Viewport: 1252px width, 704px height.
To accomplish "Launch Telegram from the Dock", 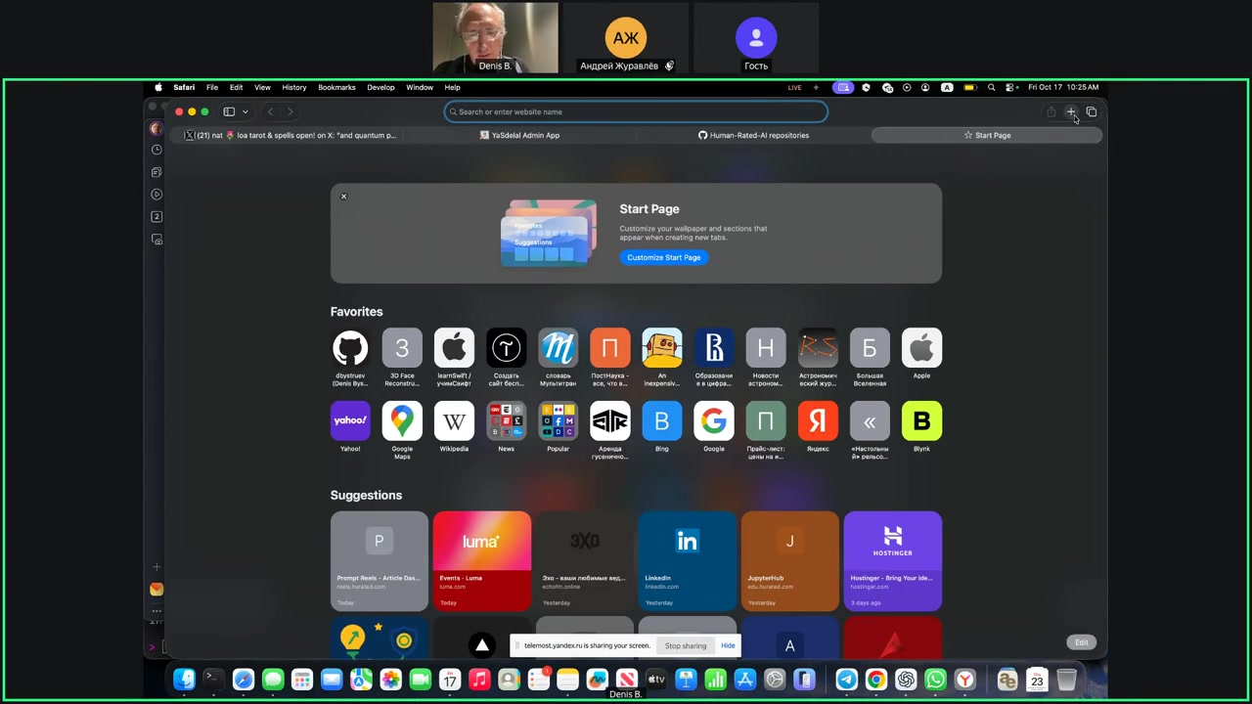I will pyautogui.click(x=847, y=680).
